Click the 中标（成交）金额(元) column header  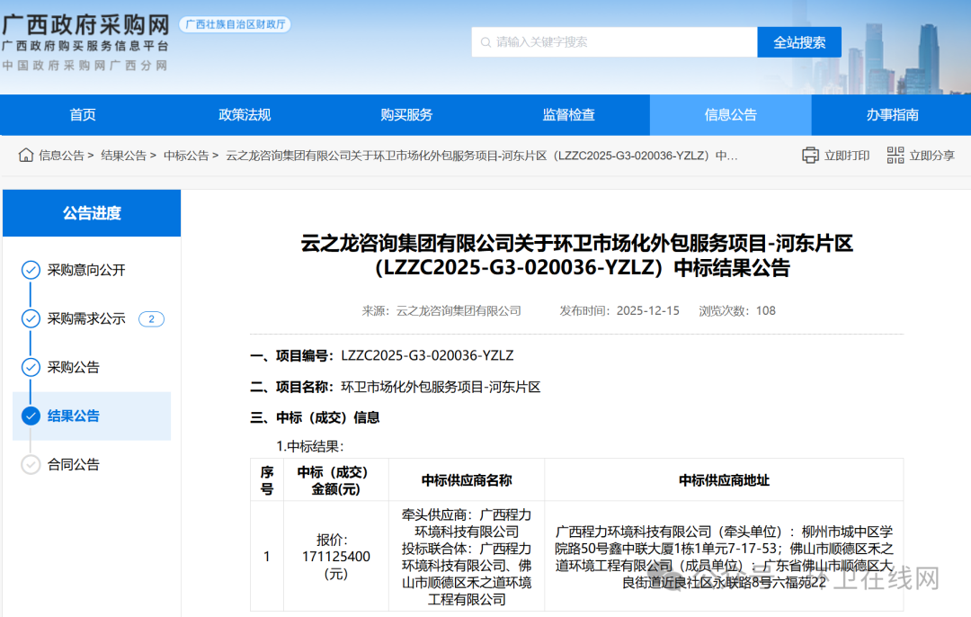tap(335, 480)
